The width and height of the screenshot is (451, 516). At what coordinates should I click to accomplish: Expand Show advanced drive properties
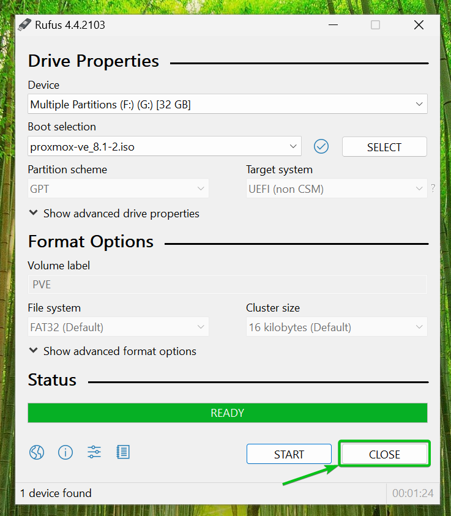114,214
